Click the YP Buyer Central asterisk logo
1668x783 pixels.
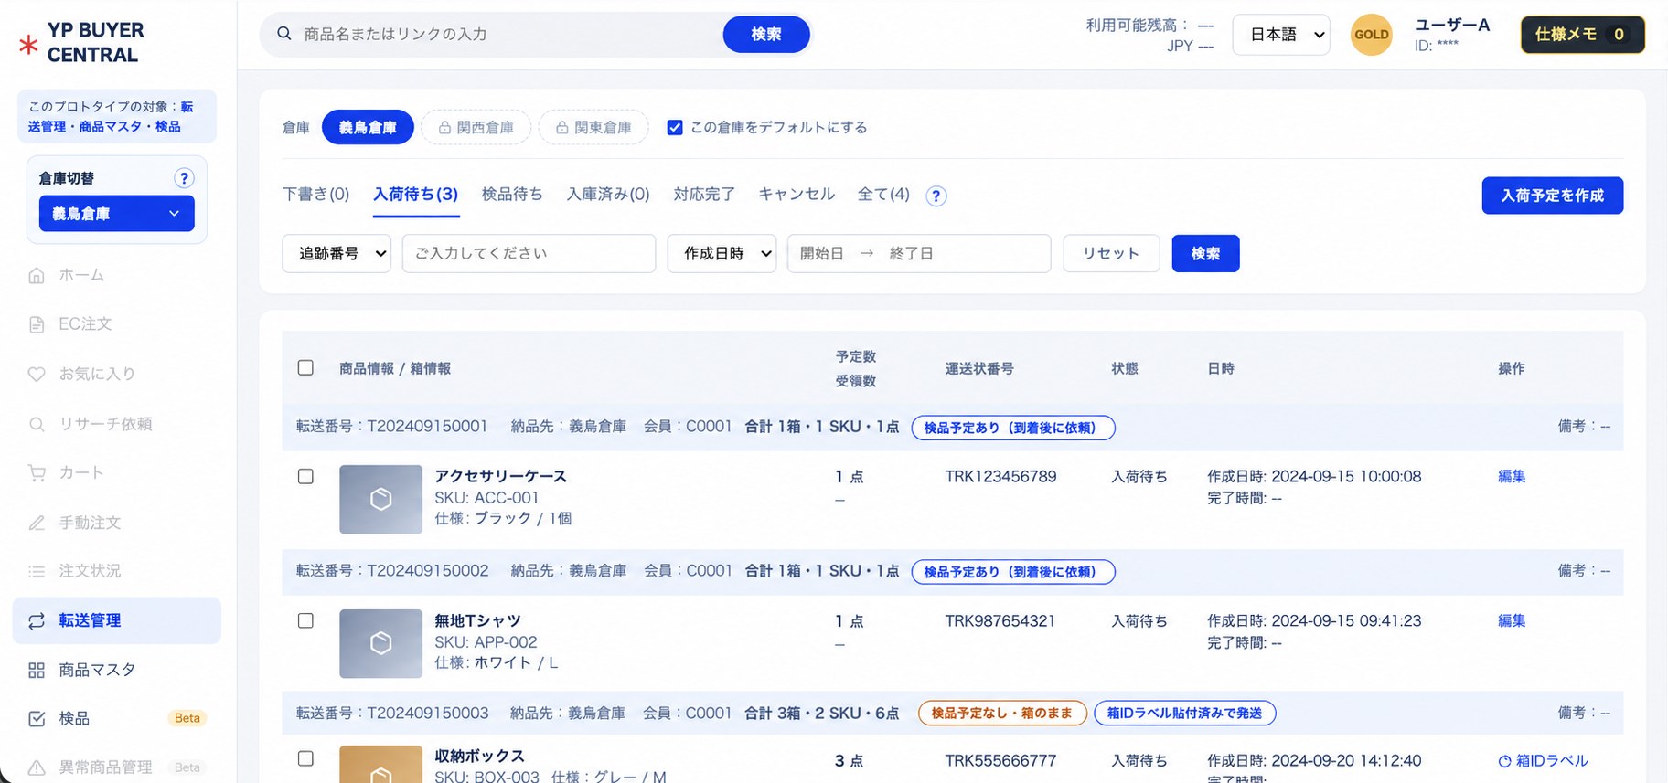[x=28, y=44]
